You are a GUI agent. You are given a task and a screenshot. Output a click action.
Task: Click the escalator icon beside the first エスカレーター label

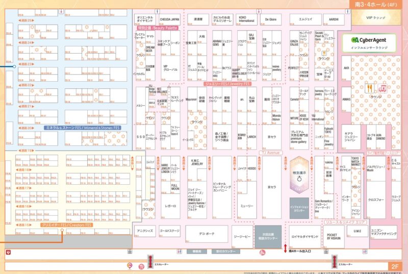[150, 262]
